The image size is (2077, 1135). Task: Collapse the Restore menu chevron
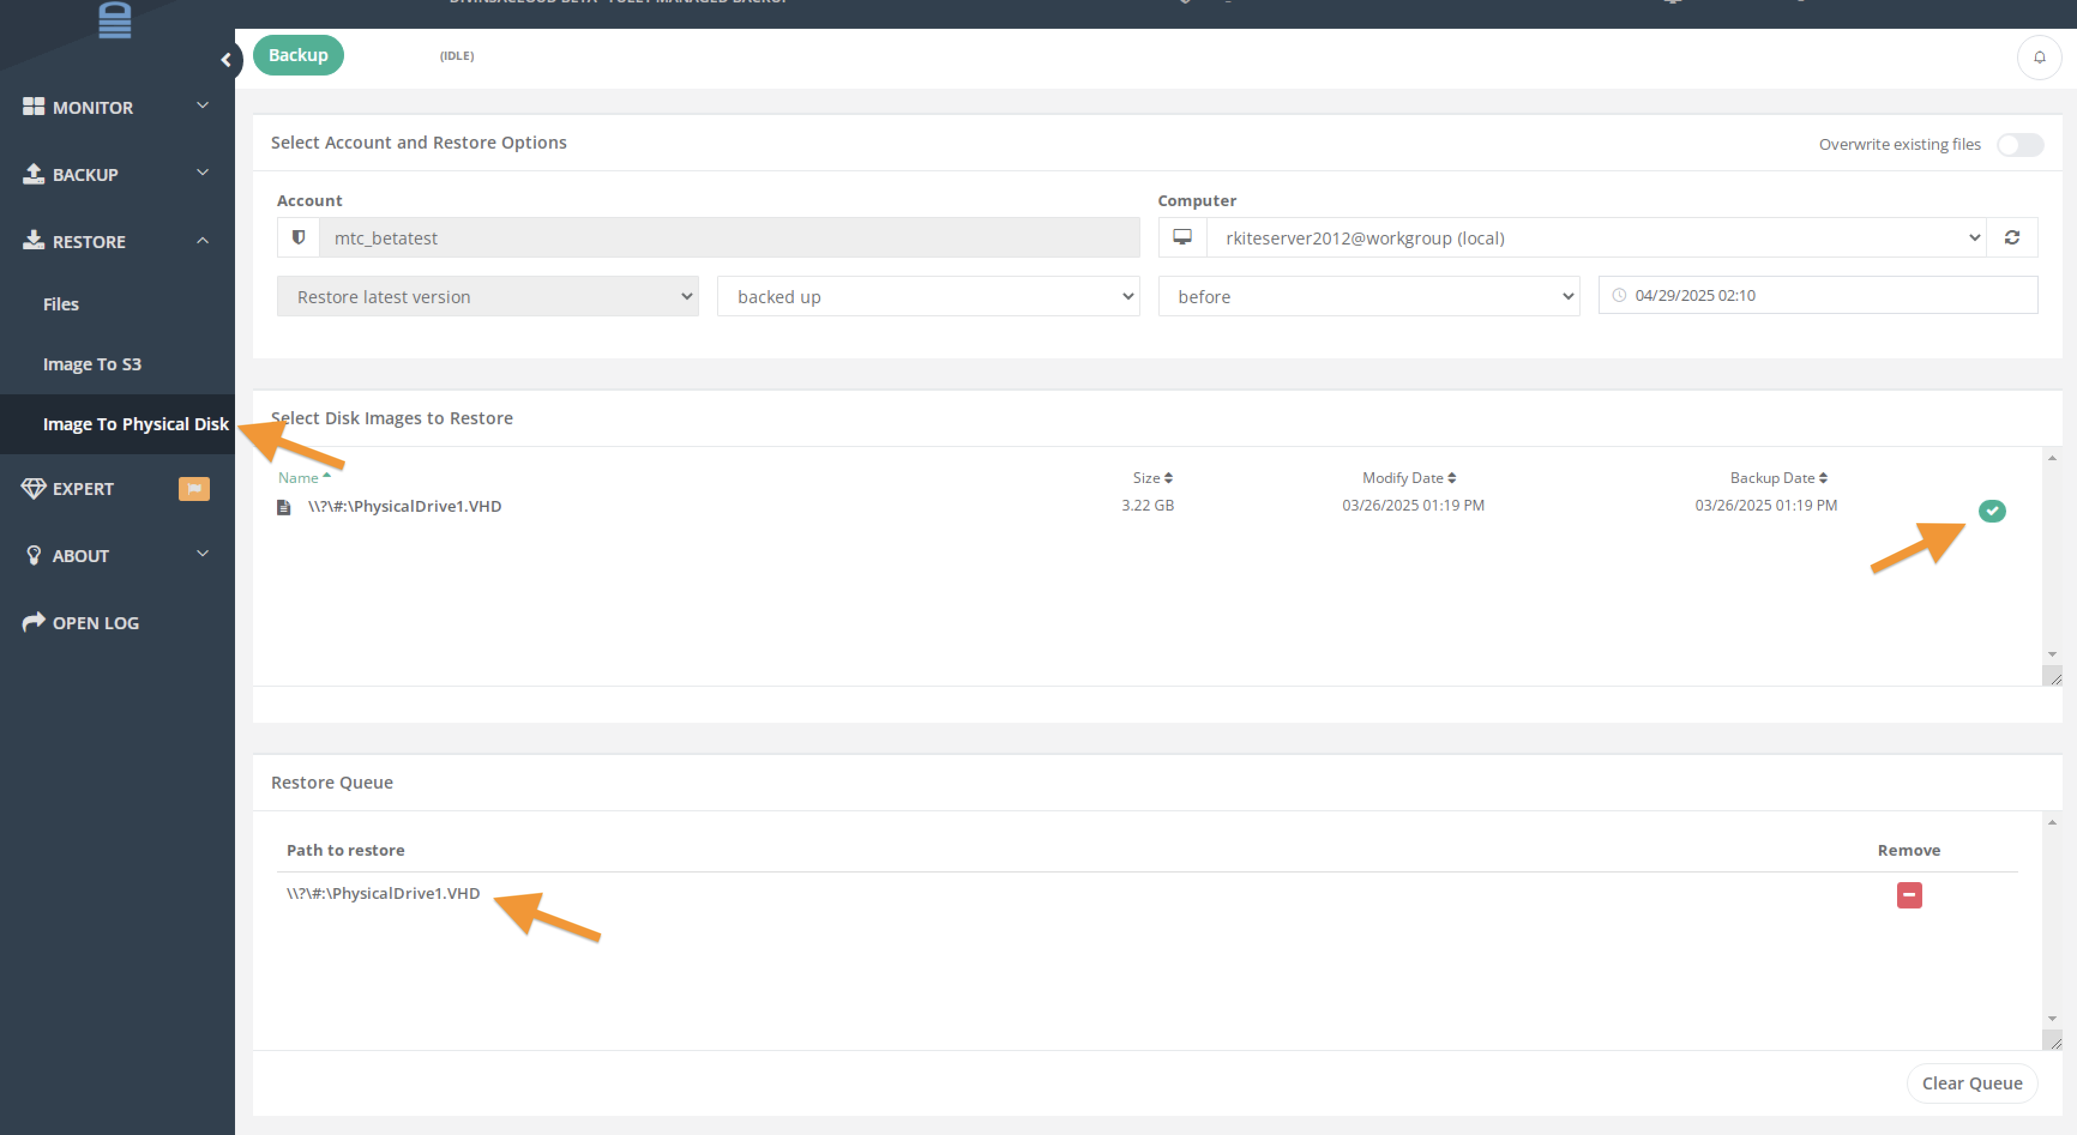click(203, 240)
